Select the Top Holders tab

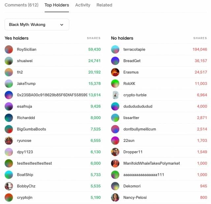pyautogui.click(x=57, y=5)
